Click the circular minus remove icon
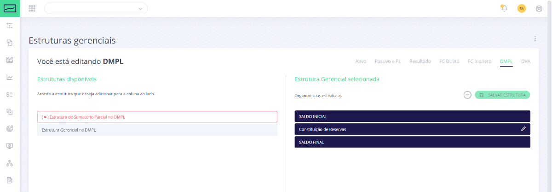Image resolution: width=552 pixels, height=192 pixels. [x=467, y=95]
